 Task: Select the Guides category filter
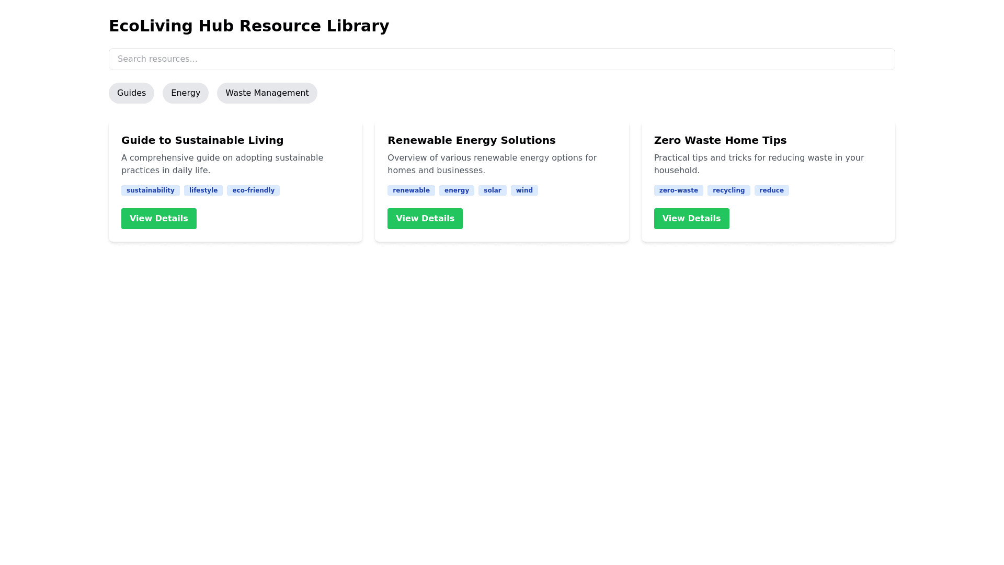tap(131, 93)
